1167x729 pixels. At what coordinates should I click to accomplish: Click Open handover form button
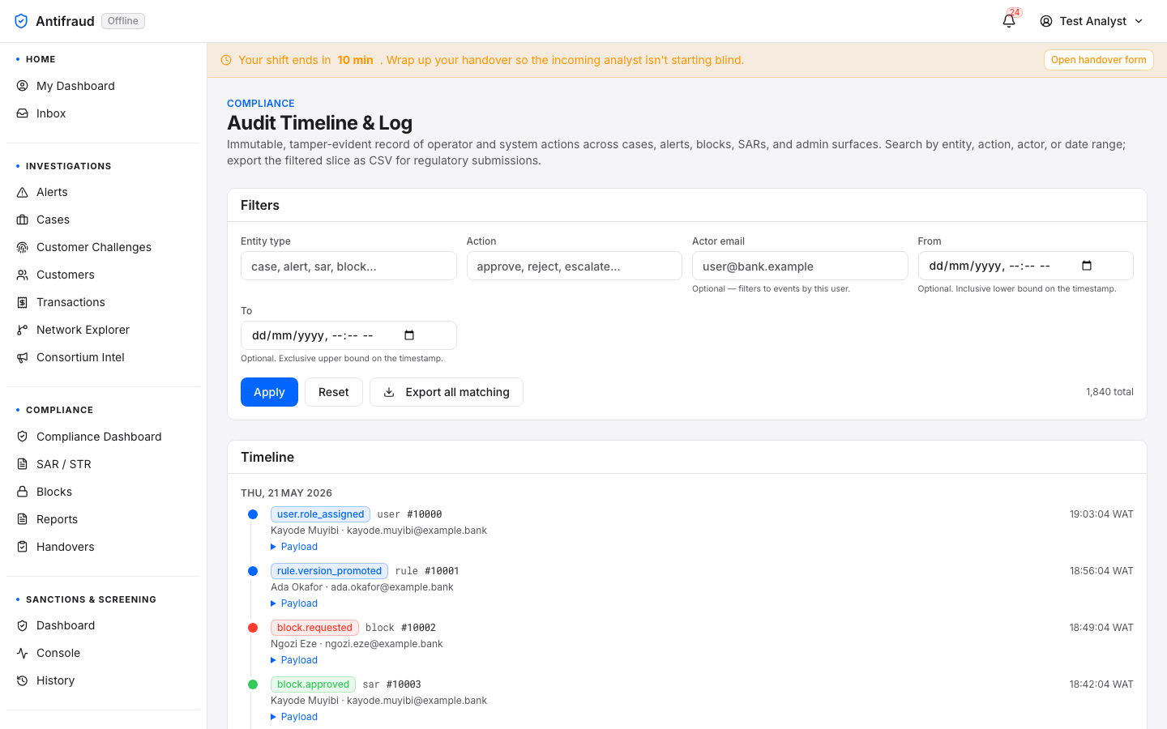(1098, 60)
